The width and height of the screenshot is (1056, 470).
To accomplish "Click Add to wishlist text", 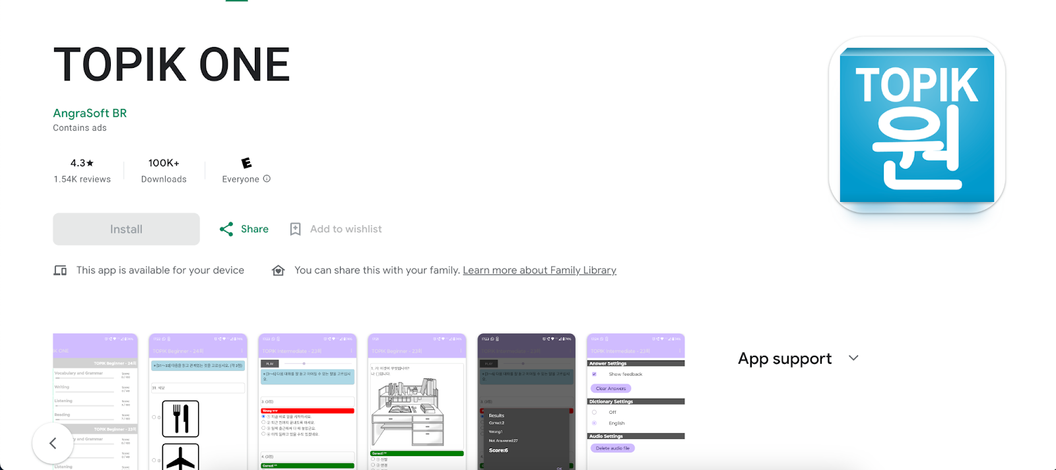I will click(x=346, y=229).
